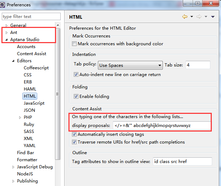Open the forward history dropdown arrow

click(206, 17)
